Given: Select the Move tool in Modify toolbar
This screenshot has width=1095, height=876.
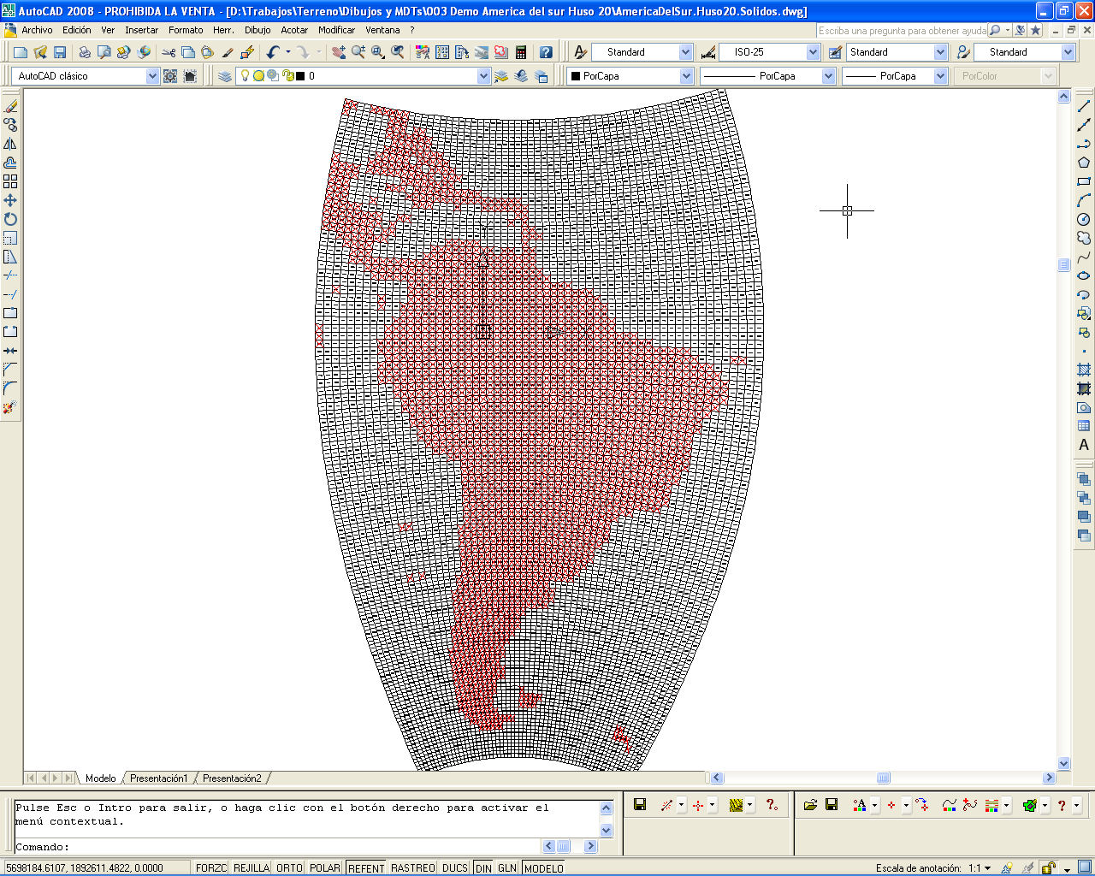Looking at the screenshot, I should (10, 200).
